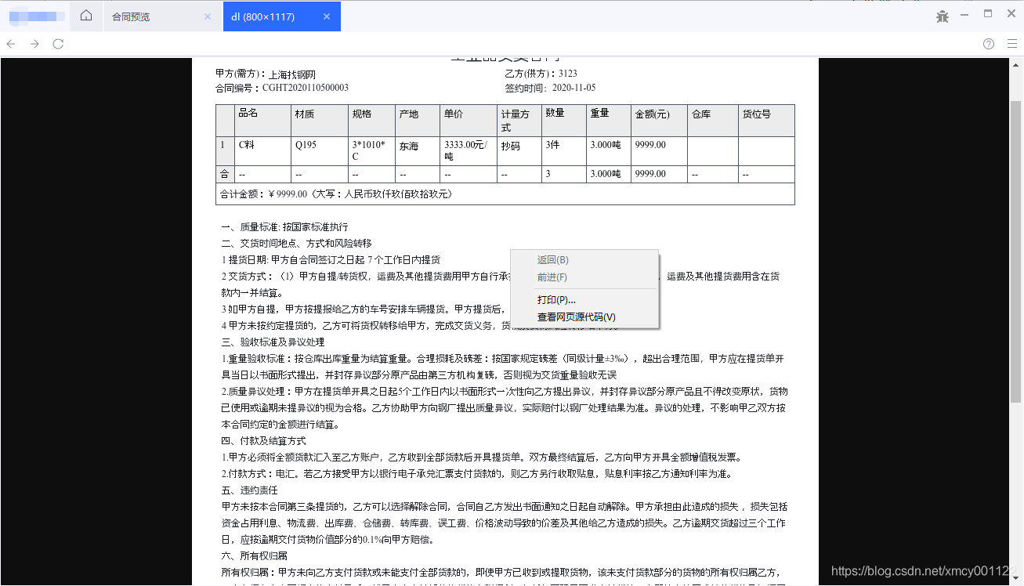The image size is (1024, 586).
Task: Select 查看网页源代码(V) from context menu
Action: tap(584, 317)
